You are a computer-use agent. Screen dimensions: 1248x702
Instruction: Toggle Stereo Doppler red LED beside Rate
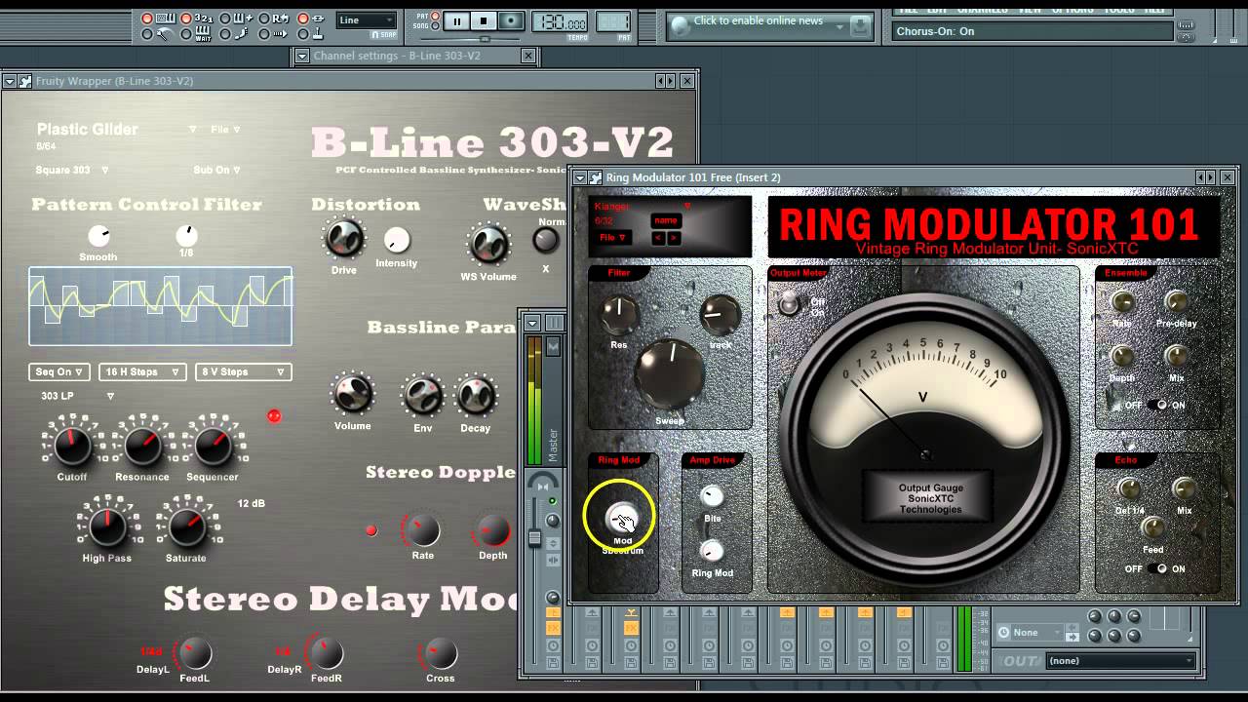click(370, 530)
